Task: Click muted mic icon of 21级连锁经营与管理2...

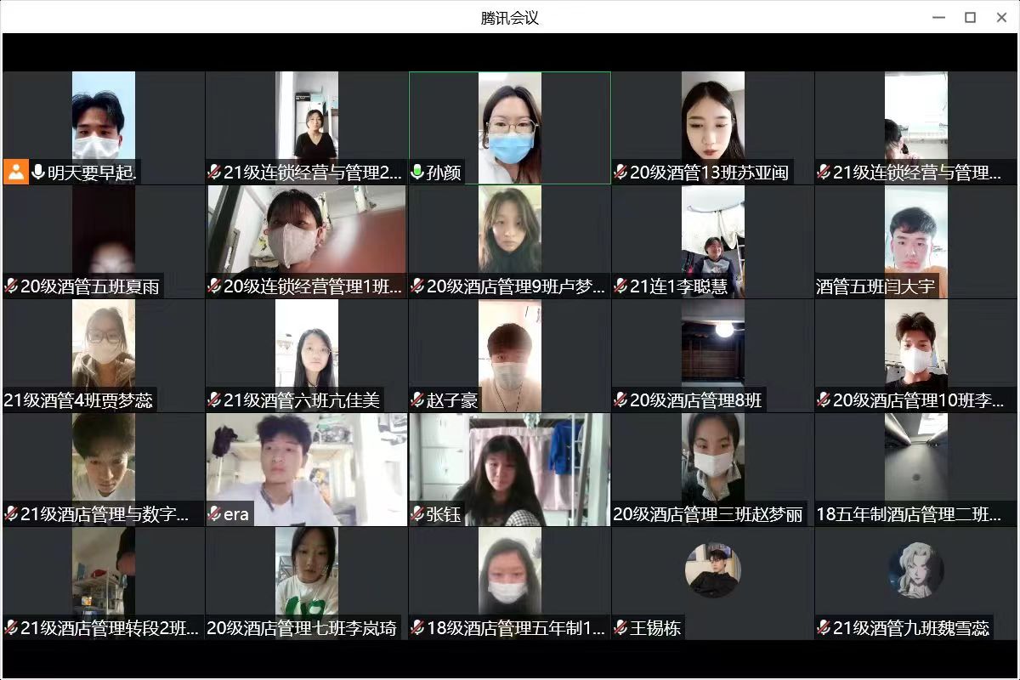Action: (214, 173)
